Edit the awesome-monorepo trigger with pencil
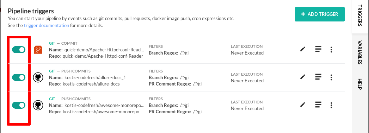369x133 pixels. (303, 105)
